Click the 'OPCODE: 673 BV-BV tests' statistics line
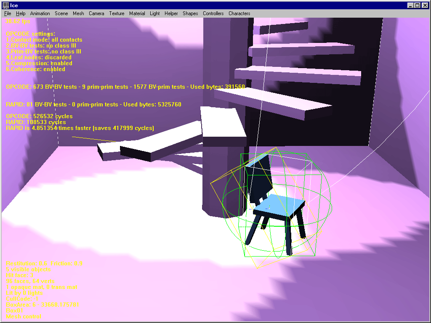The width and height of the screenshot is (431, 323). 125,87
